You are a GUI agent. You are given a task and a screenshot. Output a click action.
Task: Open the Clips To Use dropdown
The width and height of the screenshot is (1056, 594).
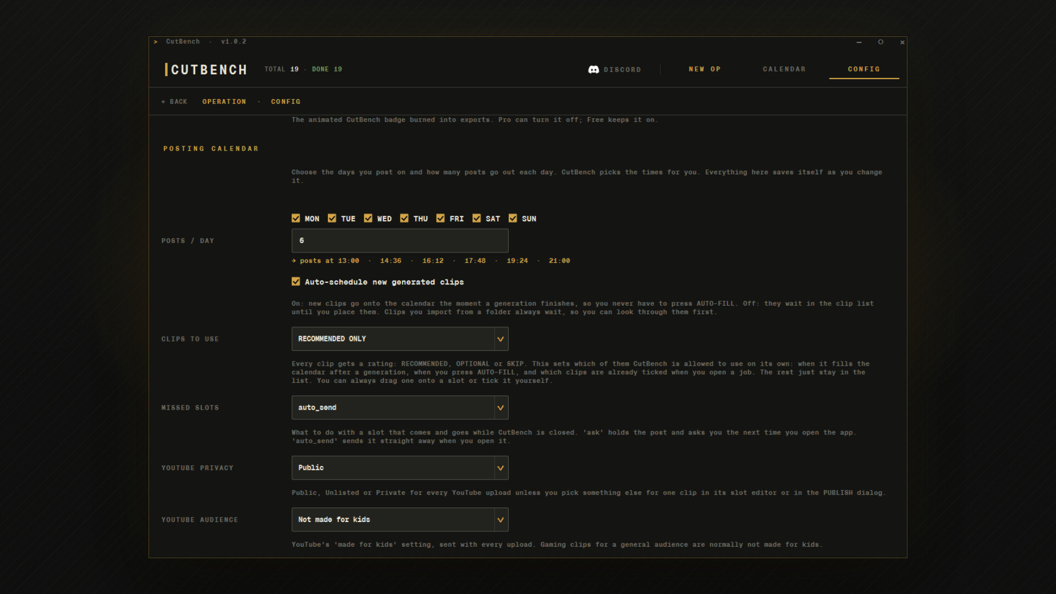pyautogui.click(x=400, y=339)
